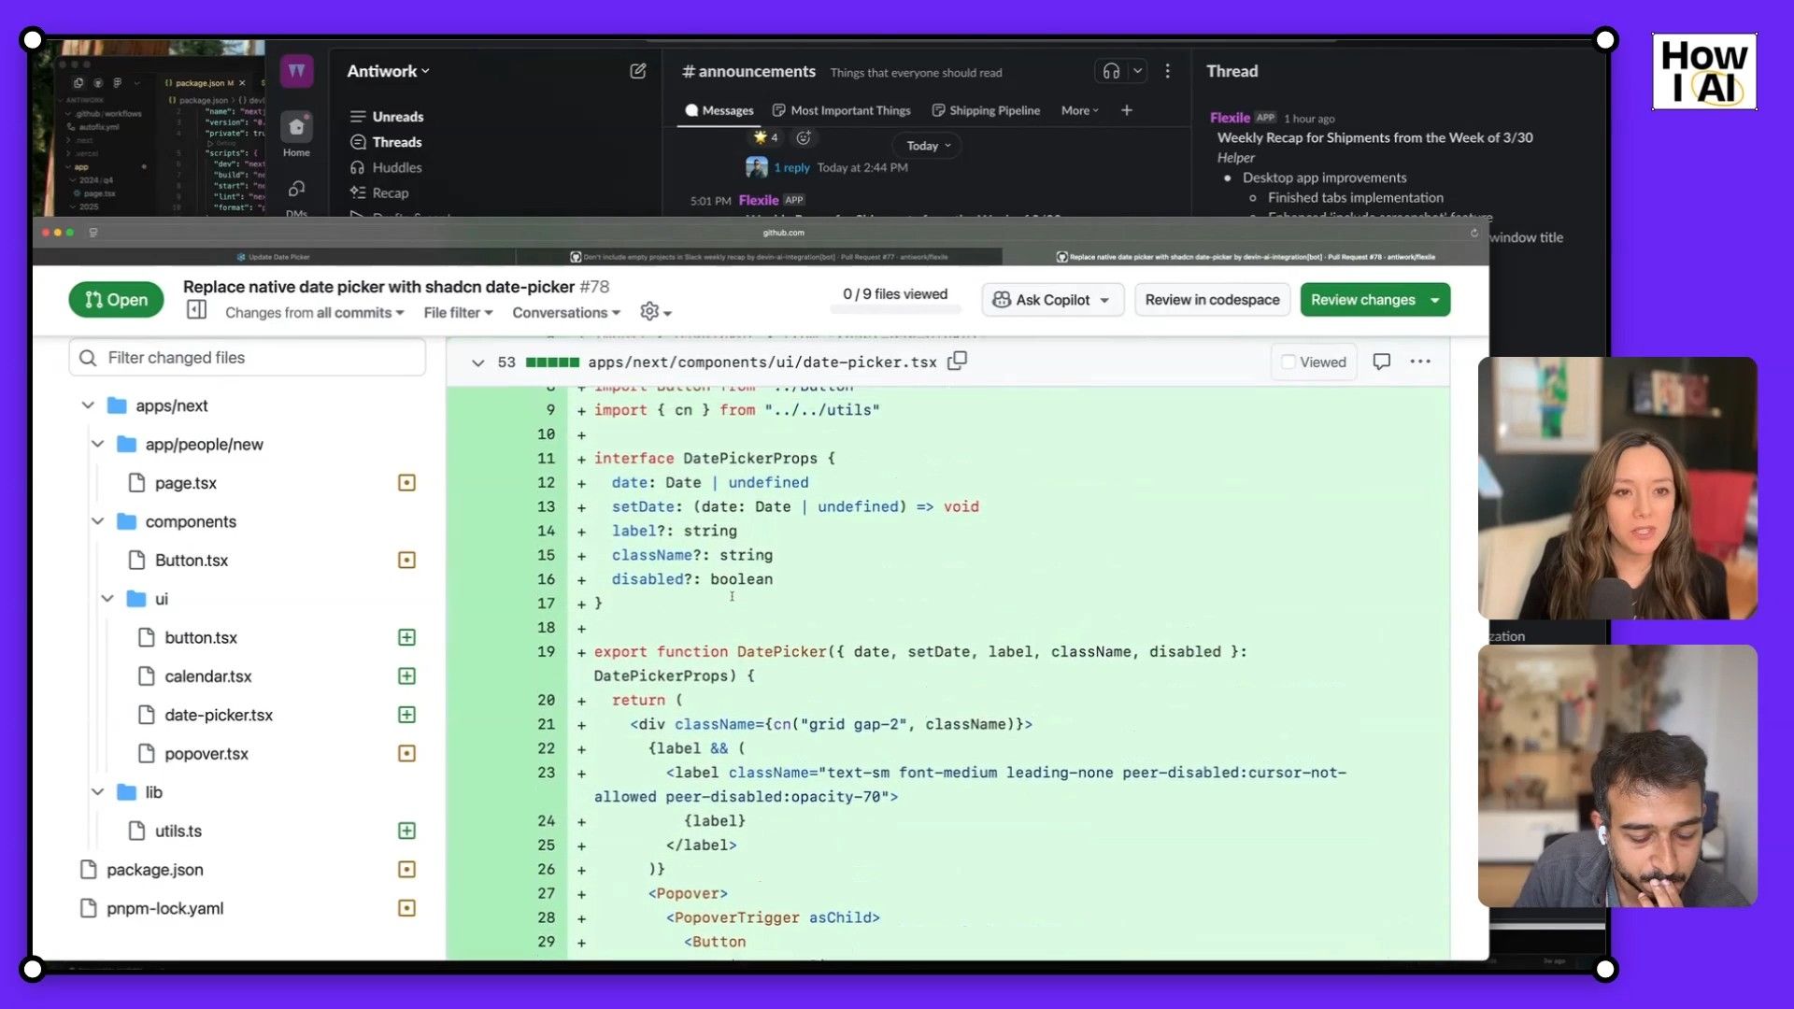Click the modified marker beside page.tsx
Viewport: 1794px width, 1009px height.
(x=406, y=483)
